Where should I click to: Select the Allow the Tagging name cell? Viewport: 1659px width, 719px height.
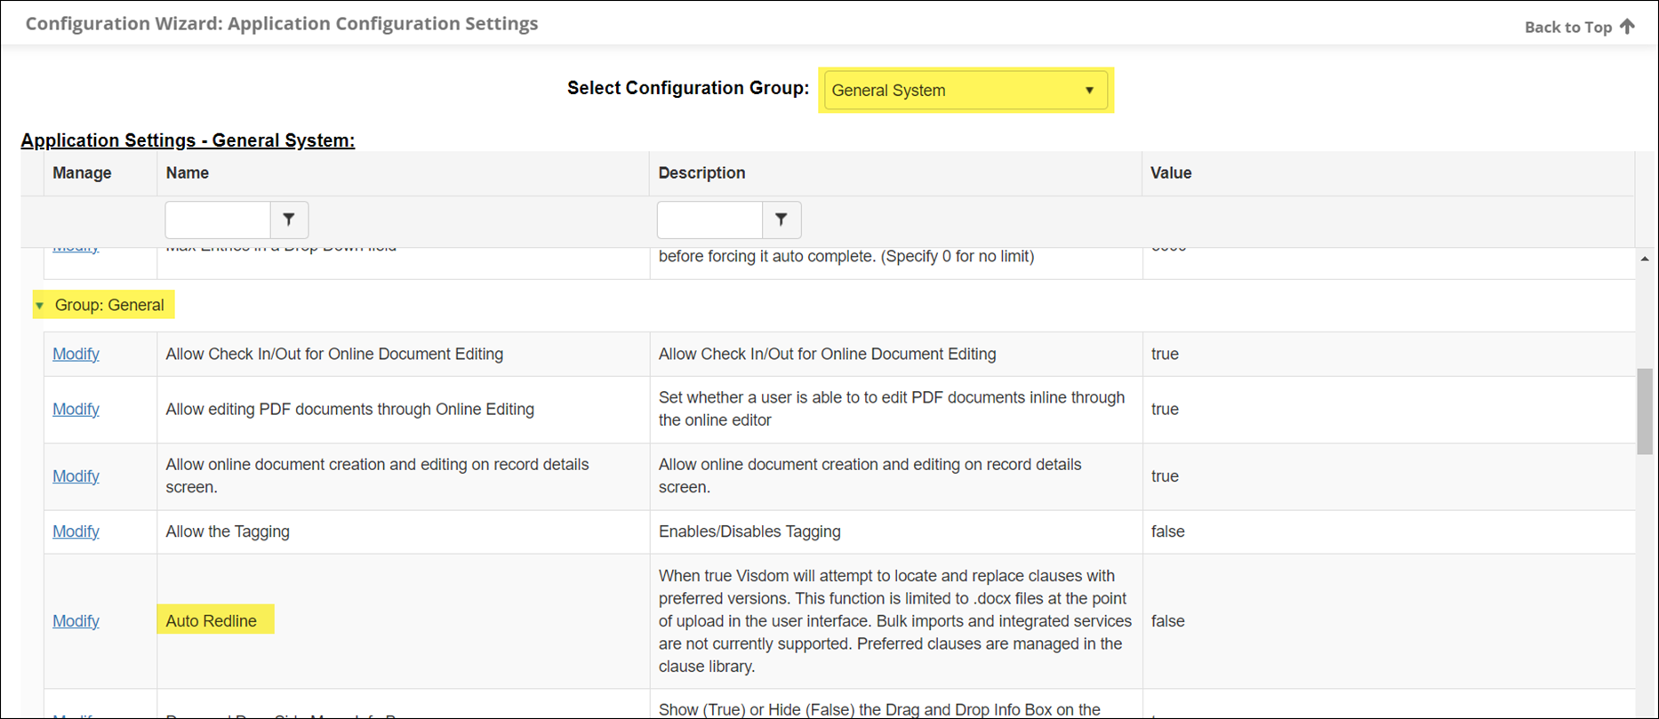click(403, 531)
